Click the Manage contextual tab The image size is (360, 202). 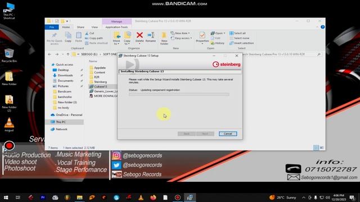click(116, 21)
